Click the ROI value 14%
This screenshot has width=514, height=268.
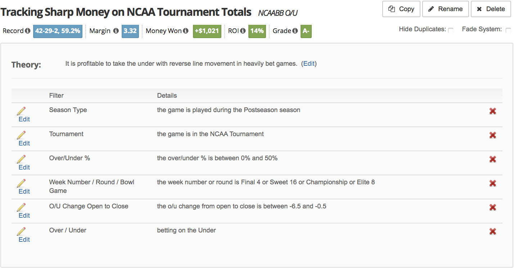[257, 31]
